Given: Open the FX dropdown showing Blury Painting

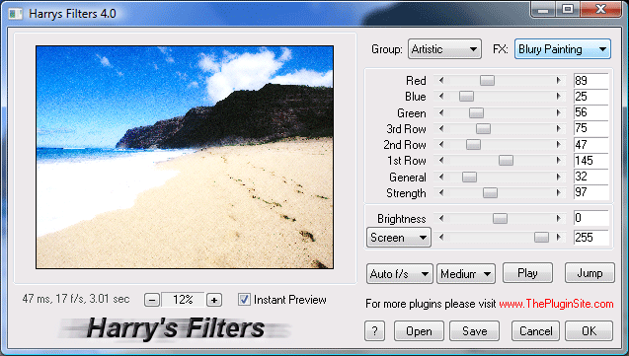Looking at the screenshot, I should (x=563, y=49).
